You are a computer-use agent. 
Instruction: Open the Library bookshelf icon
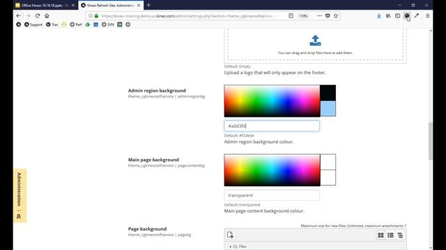point(388,16)
